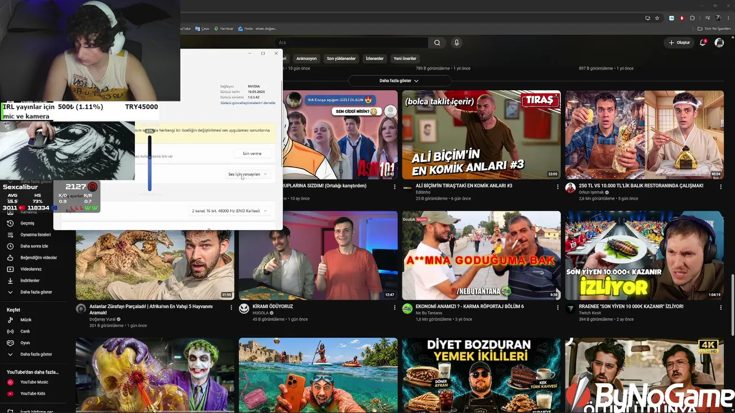Click the EKONOMİ ANAMIZ video title
The image size is (735, 413).
(470, 307)
